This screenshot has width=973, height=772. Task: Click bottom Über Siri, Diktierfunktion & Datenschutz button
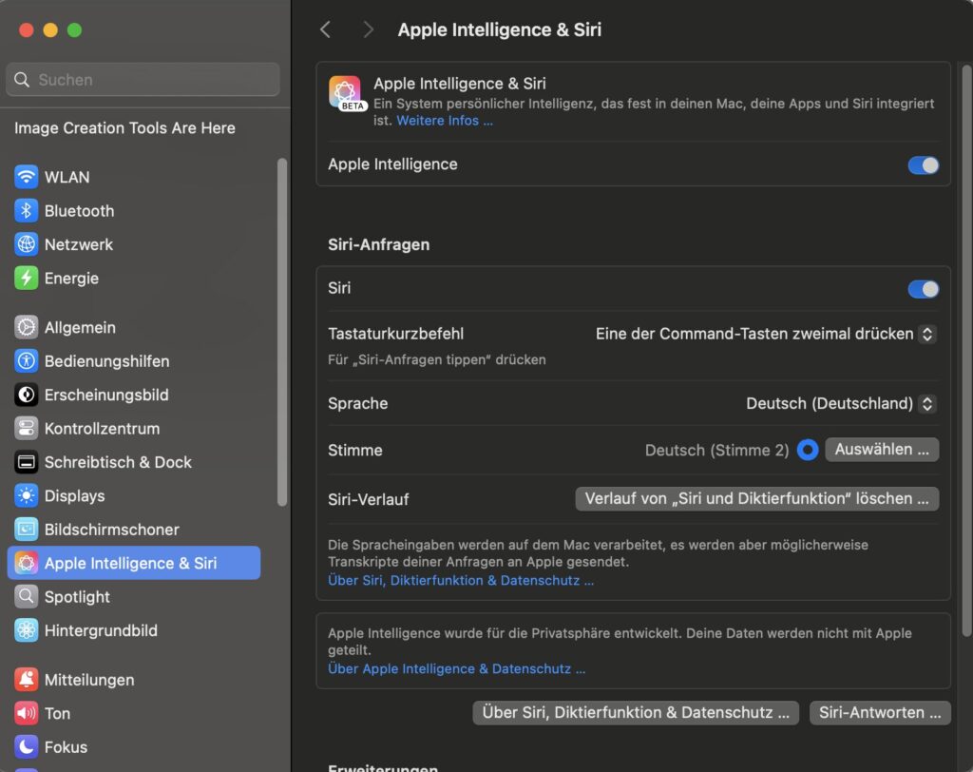pos(636,712)
